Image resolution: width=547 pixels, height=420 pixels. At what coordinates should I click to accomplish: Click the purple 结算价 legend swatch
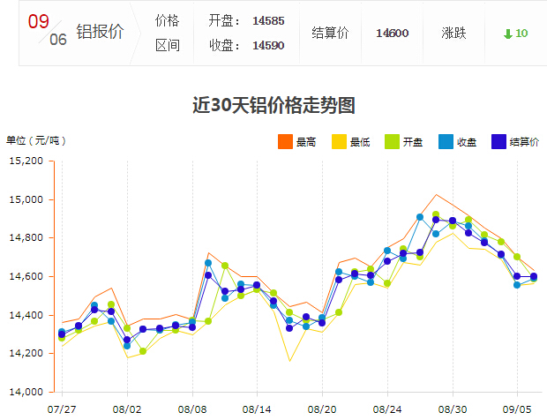pyautogui.click(x=498, y=142)
